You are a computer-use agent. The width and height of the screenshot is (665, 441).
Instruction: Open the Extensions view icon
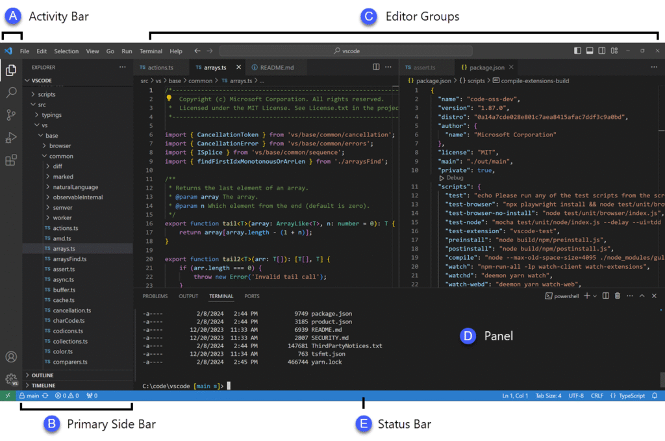coord(11,160)
